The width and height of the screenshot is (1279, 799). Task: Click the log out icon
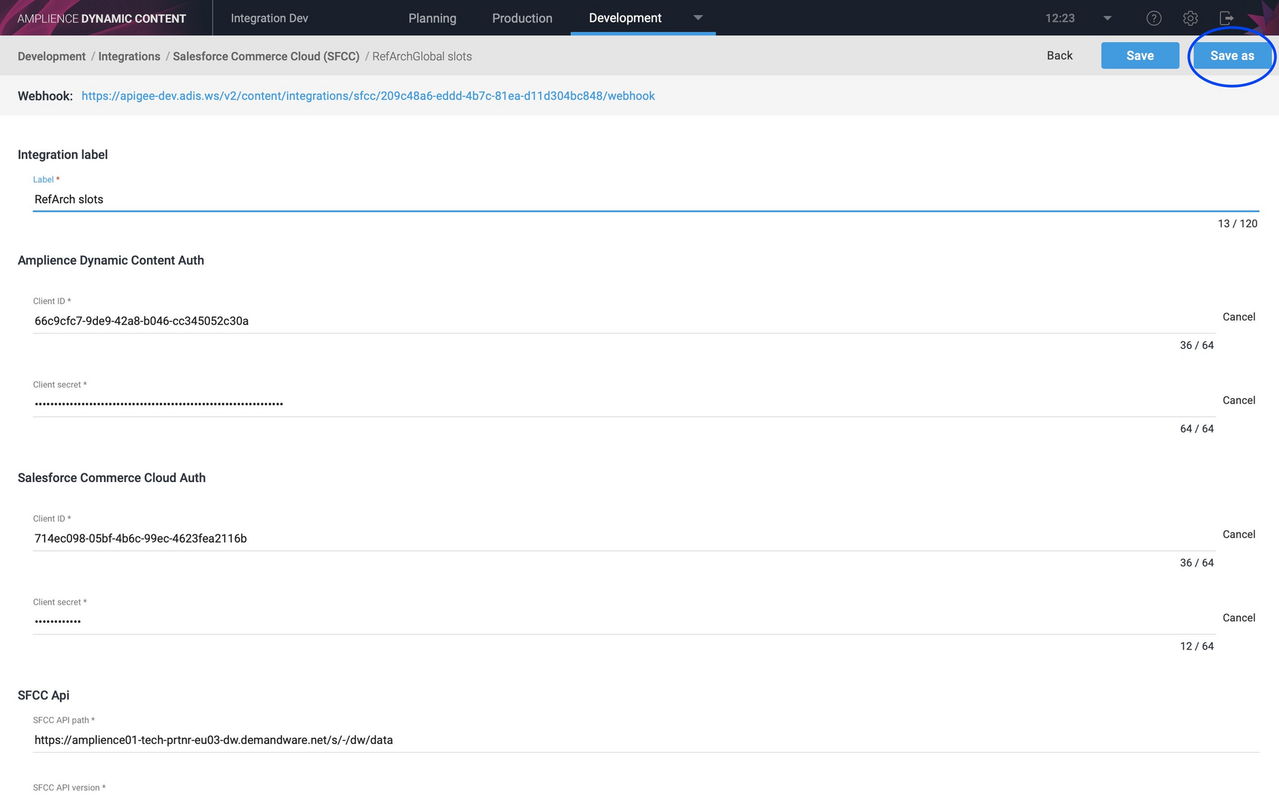(1227, 18)
